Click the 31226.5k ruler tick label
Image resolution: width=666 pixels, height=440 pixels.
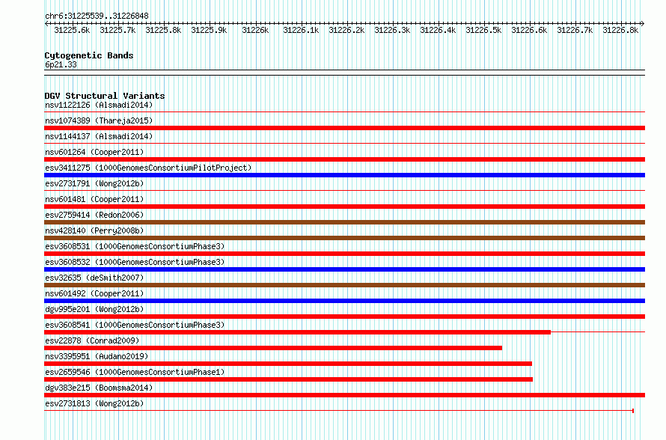tap(483, 30)
